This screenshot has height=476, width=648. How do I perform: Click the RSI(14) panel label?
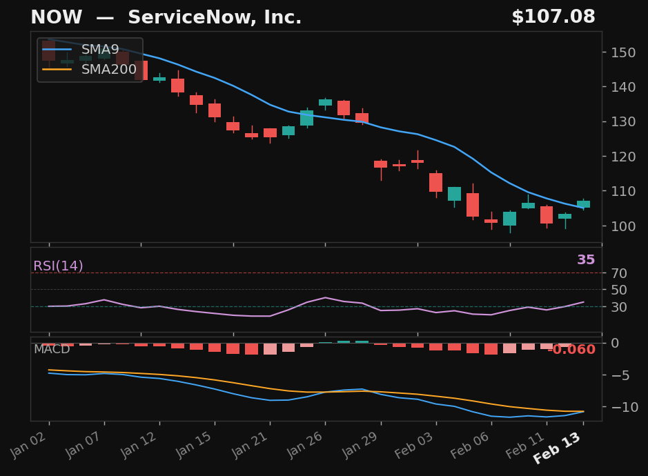pos(58,266)
